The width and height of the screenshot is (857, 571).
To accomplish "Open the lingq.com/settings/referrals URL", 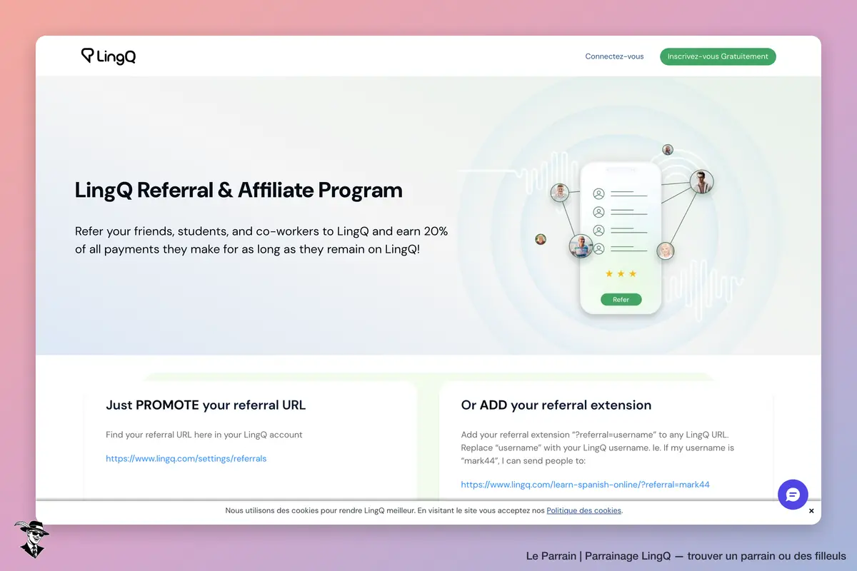I will 186,459.
